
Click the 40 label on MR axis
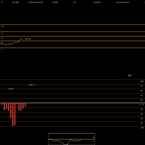142,95
